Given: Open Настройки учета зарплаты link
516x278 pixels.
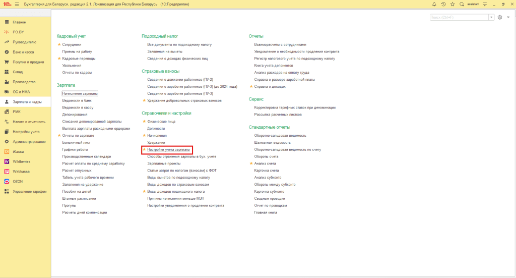Looking at the screenshot, I should [168, 149].
